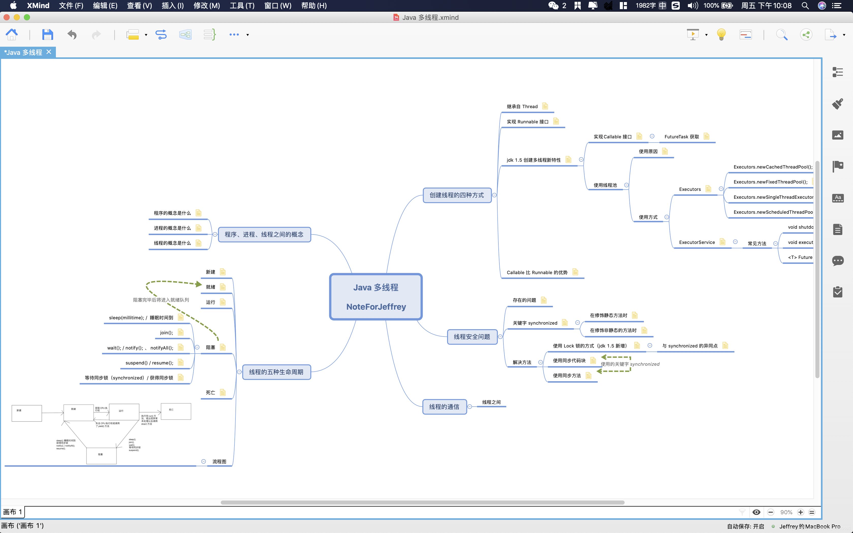Share the mind map
Viewport: 853px width, 533px height.
pyautogui.click(x=806, y=35)
